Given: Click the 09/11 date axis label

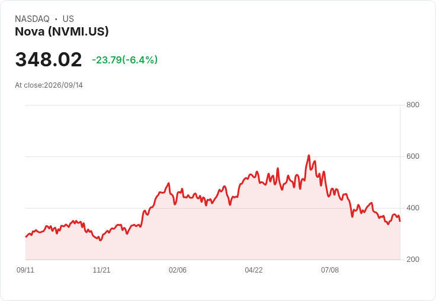Looking at the screenshot, I should coord(25,270).
